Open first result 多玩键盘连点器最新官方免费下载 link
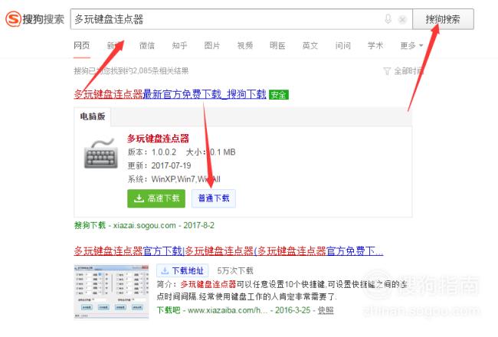This screenshot has width=498, height=337. point(170,94)
